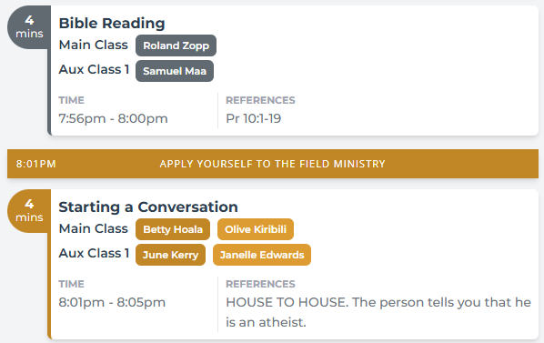Click the gray 4 mins duration badge
This screenshot has width=544, height=343.
[29, 26]
